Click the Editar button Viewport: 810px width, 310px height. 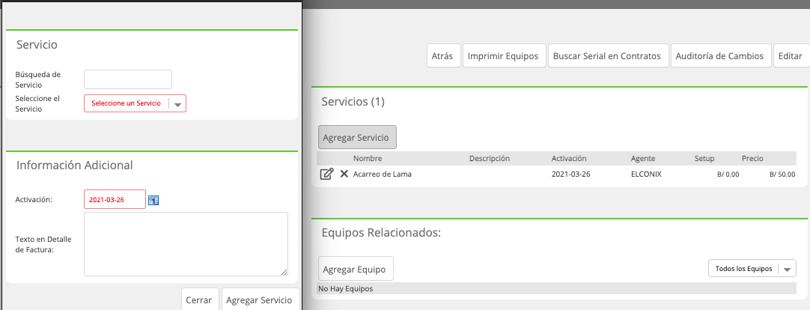point(791,56)
